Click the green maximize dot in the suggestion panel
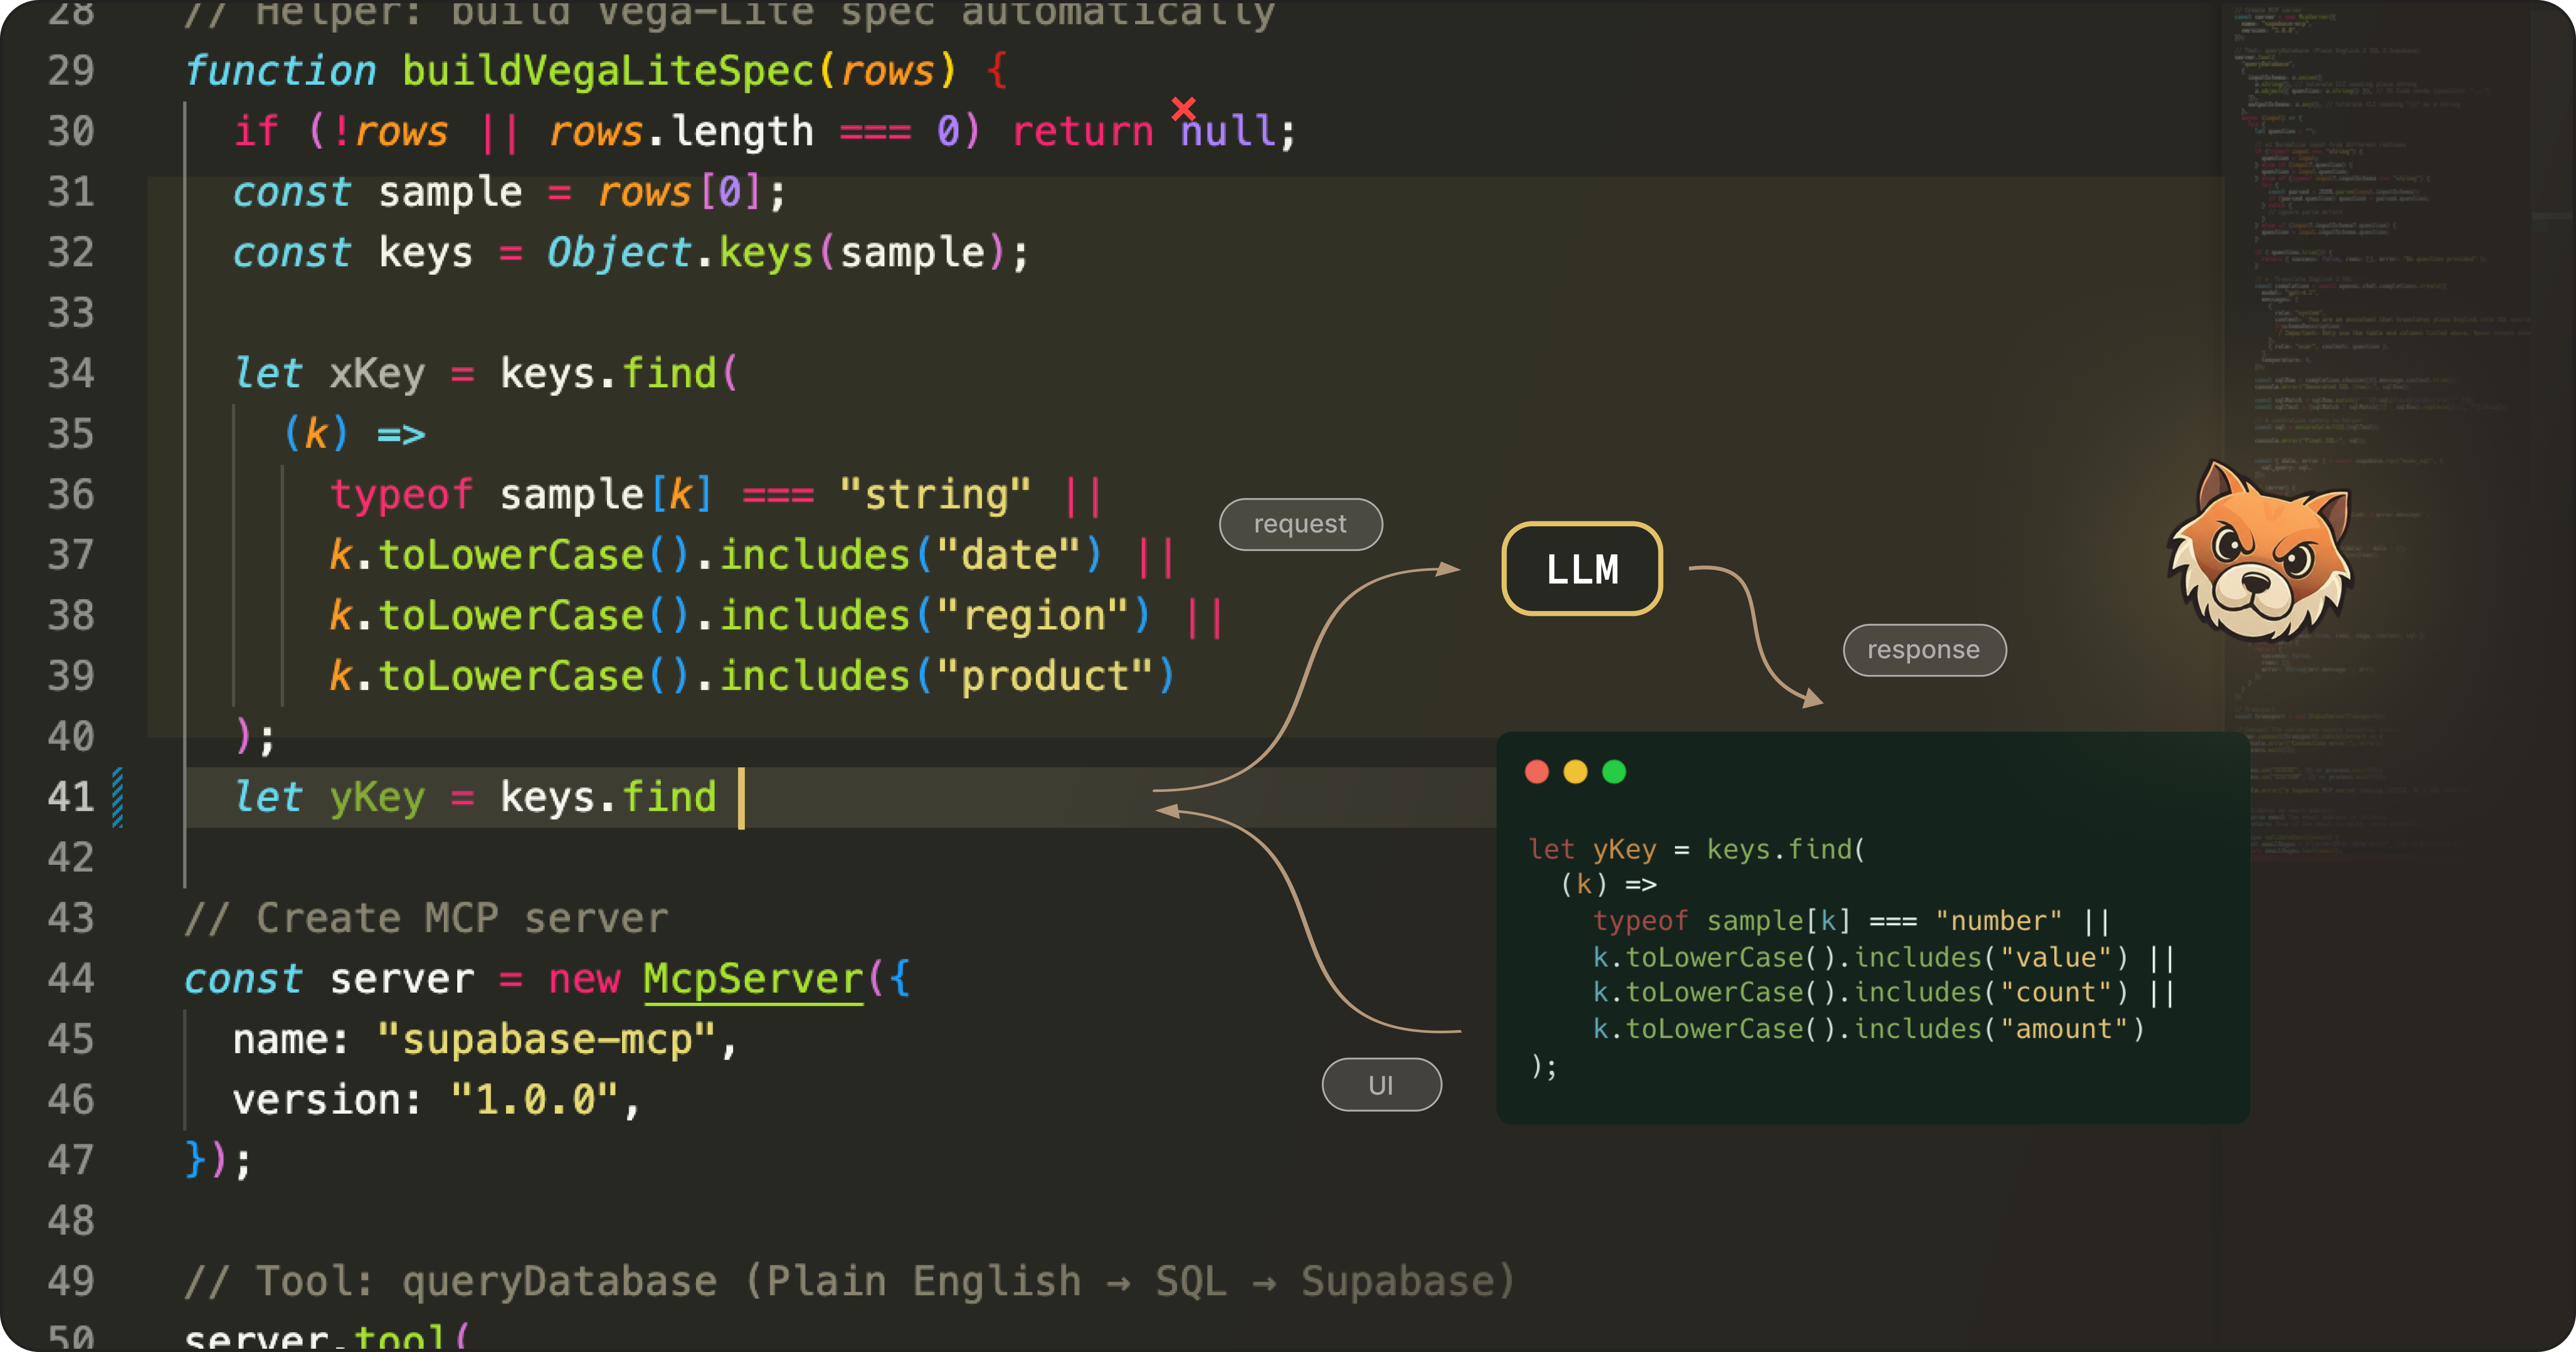This screenshot has width=2576, height=1352. point(1614,772)
